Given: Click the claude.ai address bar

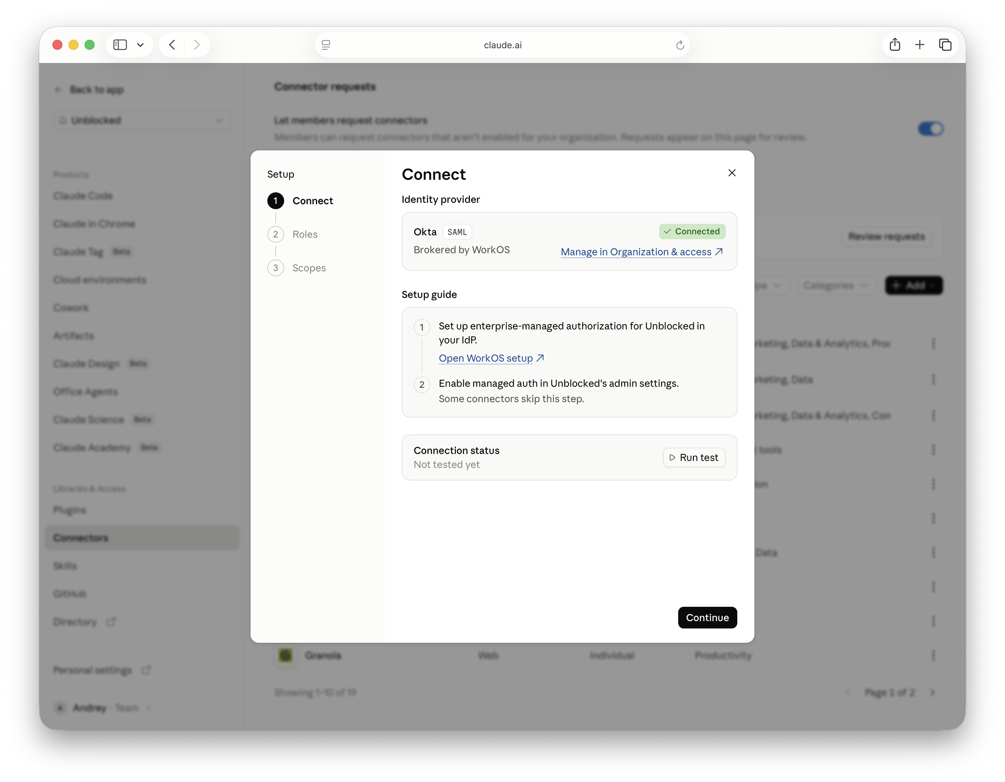Looking at the screenshot, I should coord(502,45).
